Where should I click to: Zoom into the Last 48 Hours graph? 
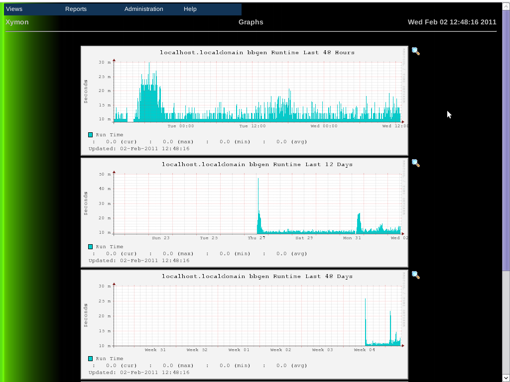(x=415, y=51)
